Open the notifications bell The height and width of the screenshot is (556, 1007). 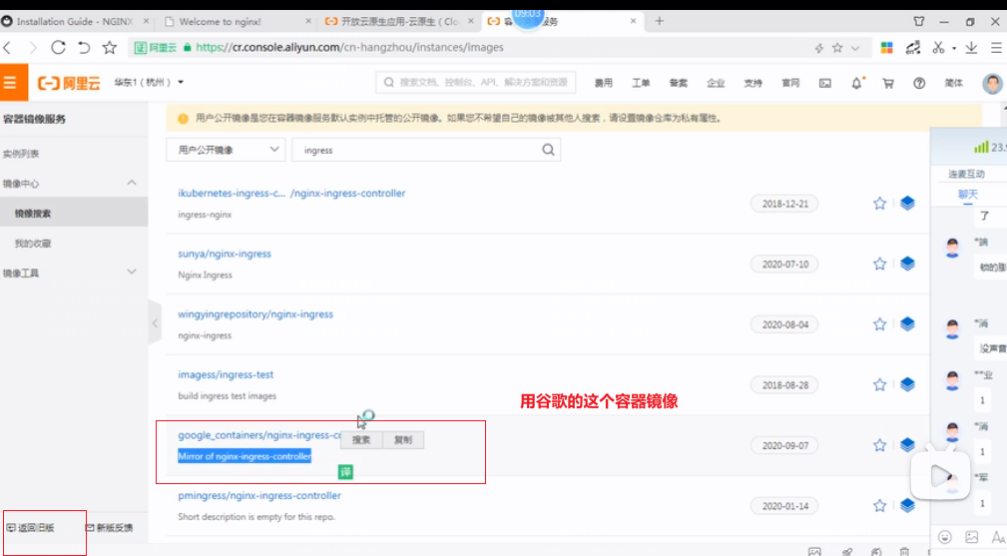pos(856,83)
